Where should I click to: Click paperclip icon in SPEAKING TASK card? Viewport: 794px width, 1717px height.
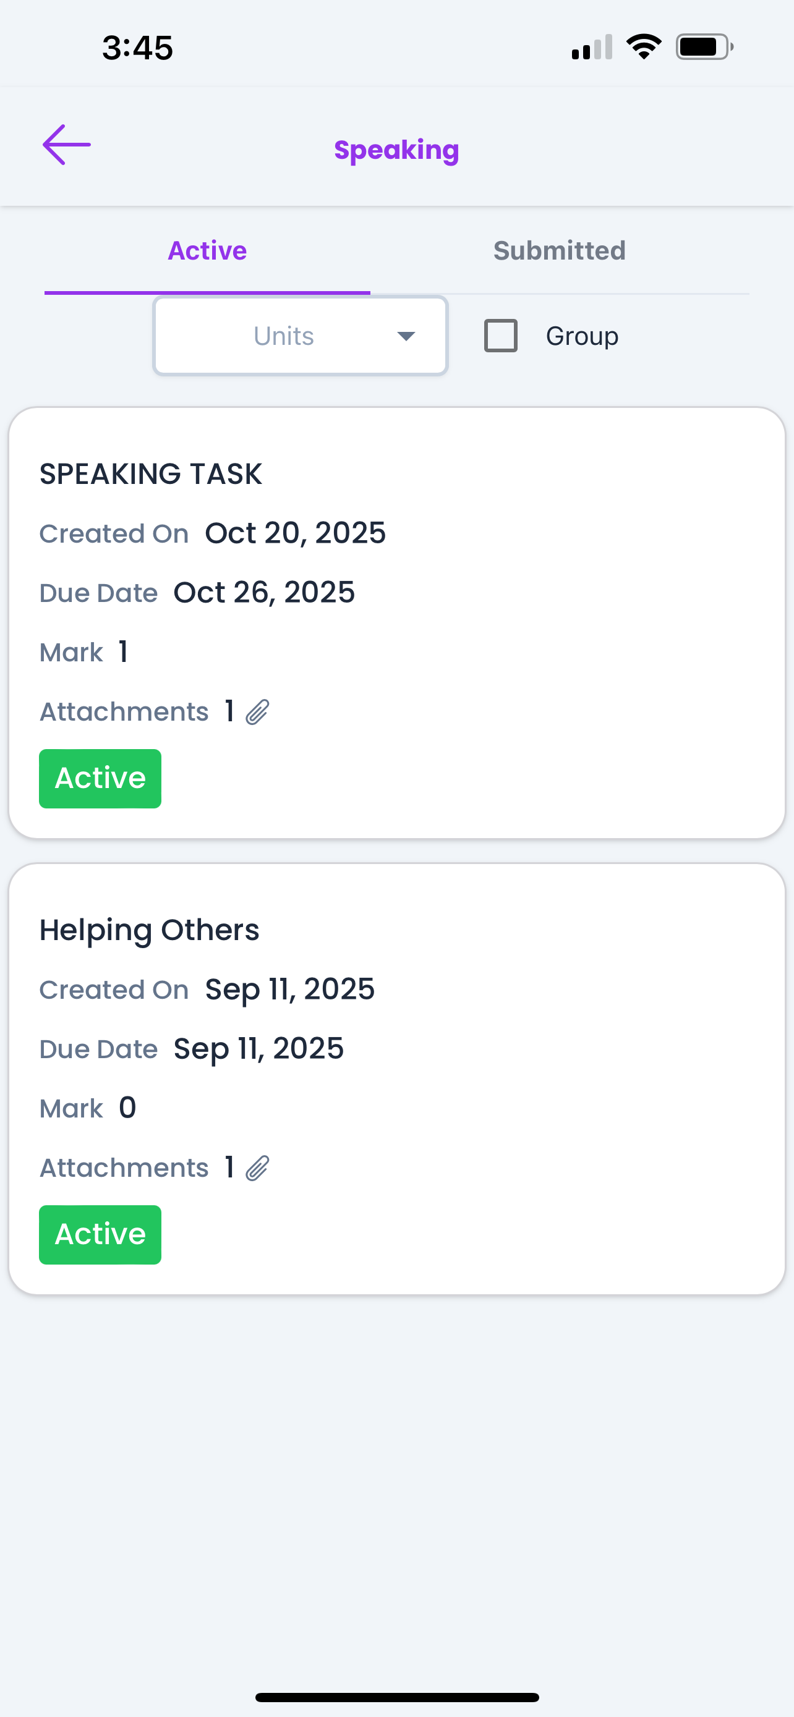click(x=257, y=712)
